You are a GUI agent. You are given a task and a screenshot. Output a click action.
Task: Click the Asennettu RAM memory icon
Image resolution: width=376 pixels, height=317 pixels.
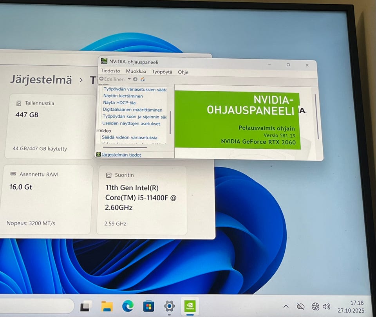(13, 174)
